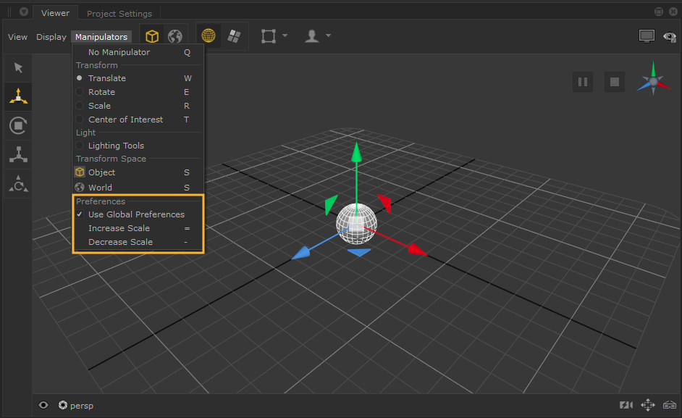Click the green Y-axis arrow of the manipulator

point(355,154)
